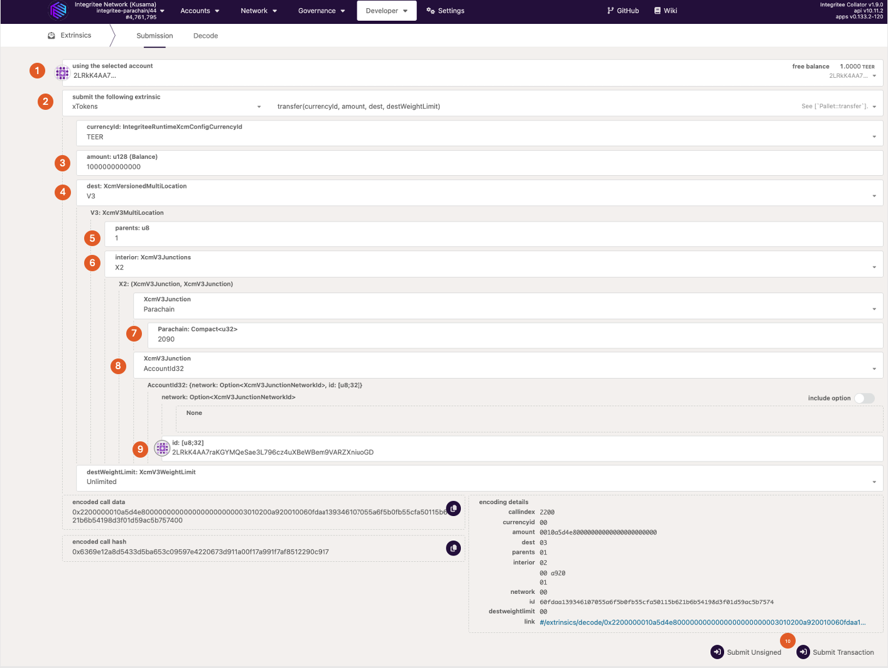Open the Governance menu
The width and height of the screenshot is (888, 668).
coord(322,11)
